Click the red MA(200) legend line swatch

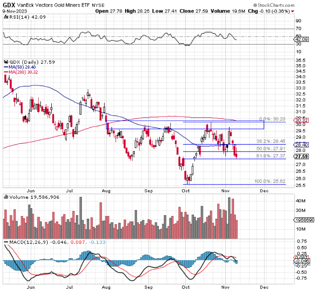click(x=5, y=72)
